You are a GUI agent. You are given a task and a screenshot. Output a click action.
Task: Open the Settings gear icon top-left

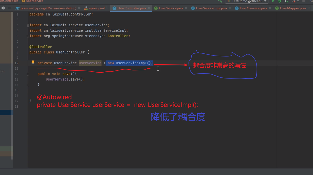(x=4, y=8)
